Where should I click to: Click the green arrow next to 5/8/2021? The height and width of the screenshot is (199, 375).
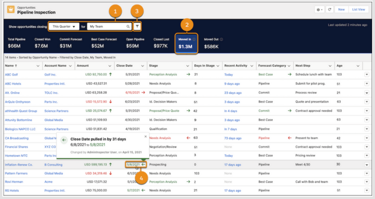143,164
